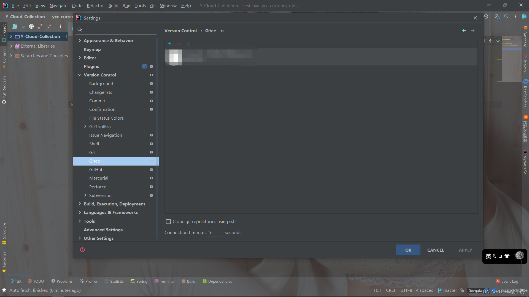Click the UTF-8 encoding indicator

pyautogui.click(x=406, y=290)
